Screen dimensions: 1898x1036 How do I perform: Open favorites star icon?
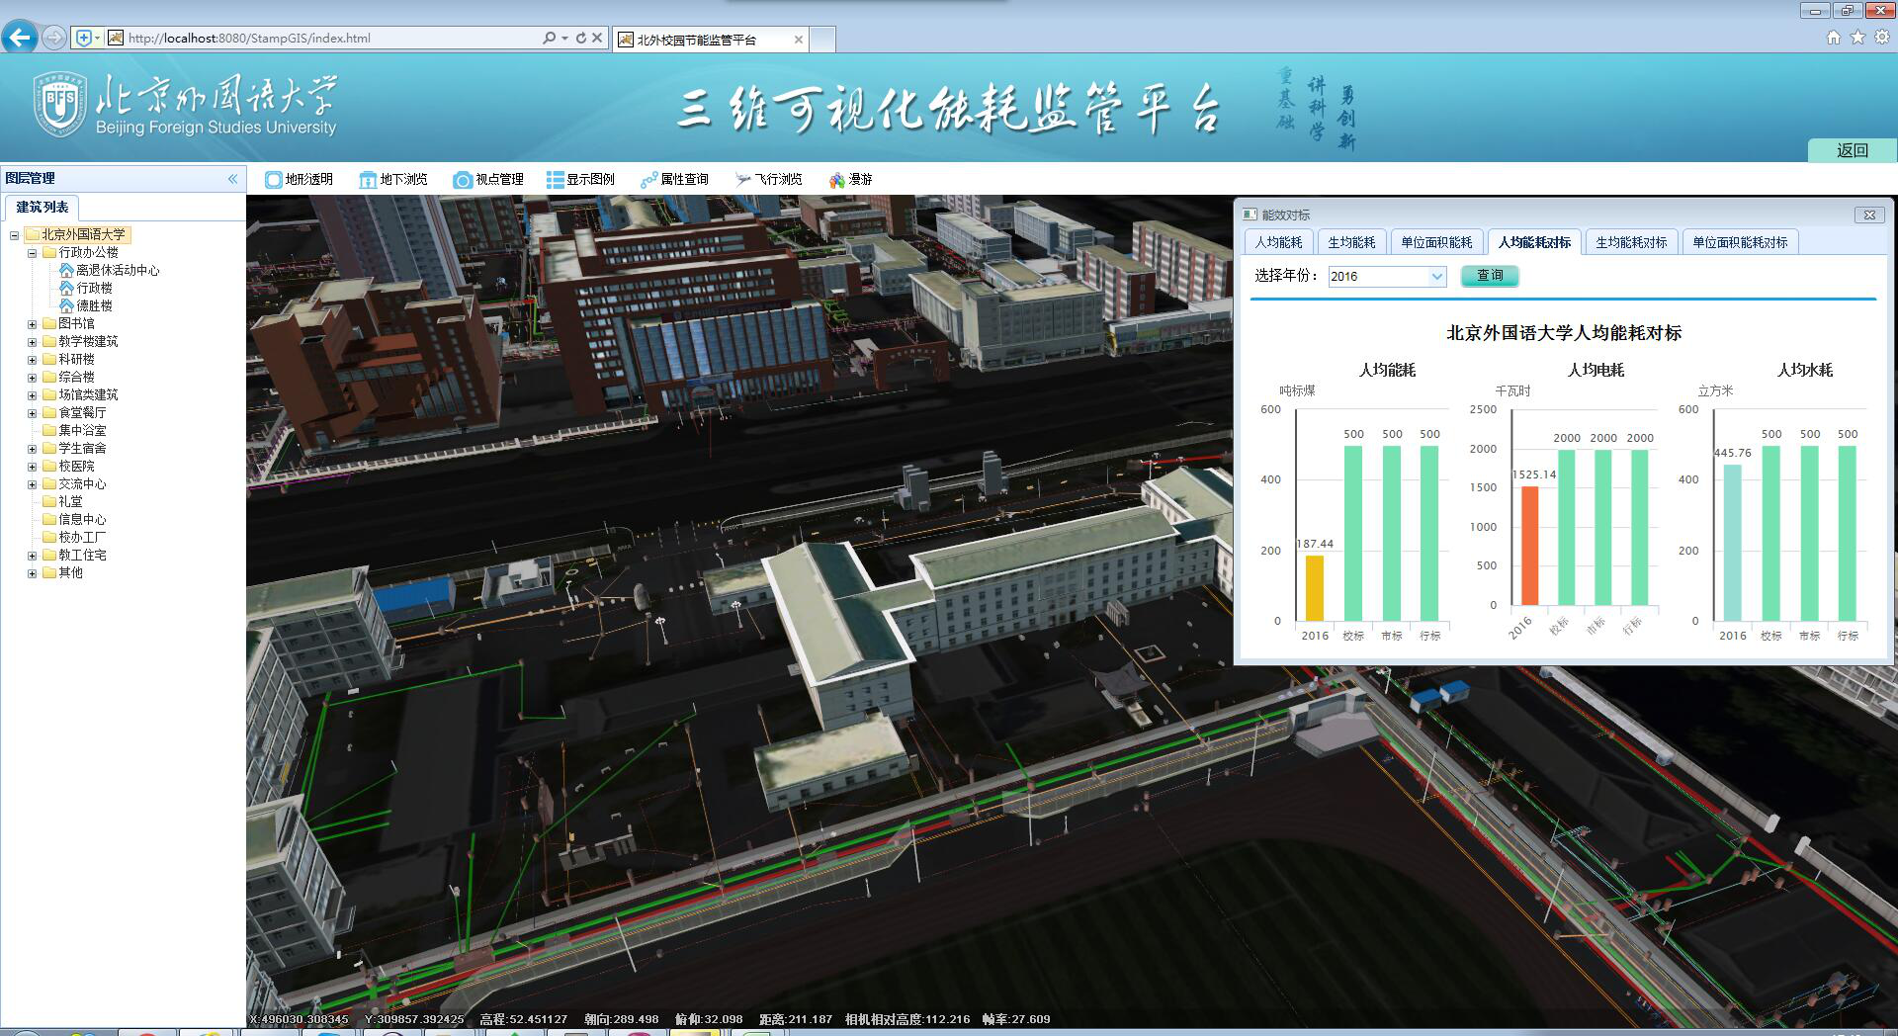(x=1857, y=38)
